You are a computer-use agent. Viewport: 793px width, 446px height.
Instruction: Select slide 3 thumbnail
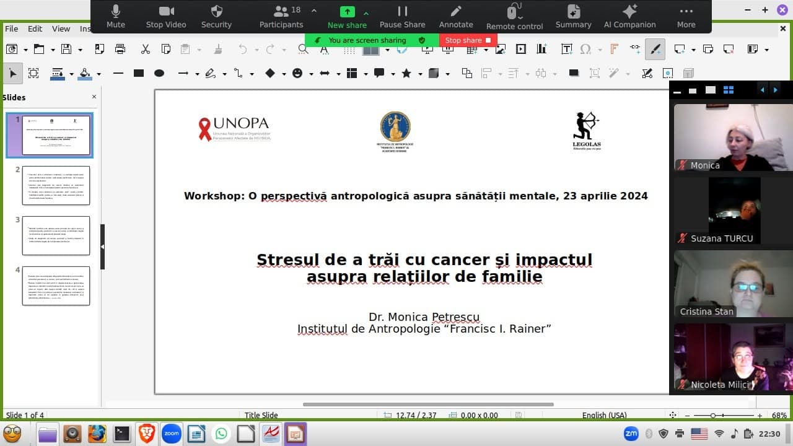click(56, 235)
